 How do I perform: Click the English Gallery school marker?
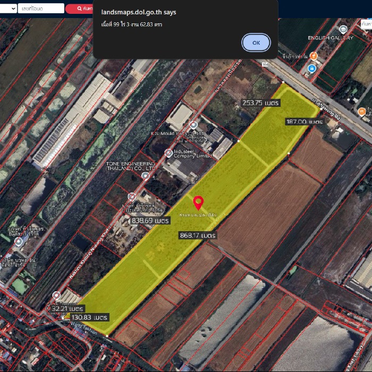pos(344,29)
